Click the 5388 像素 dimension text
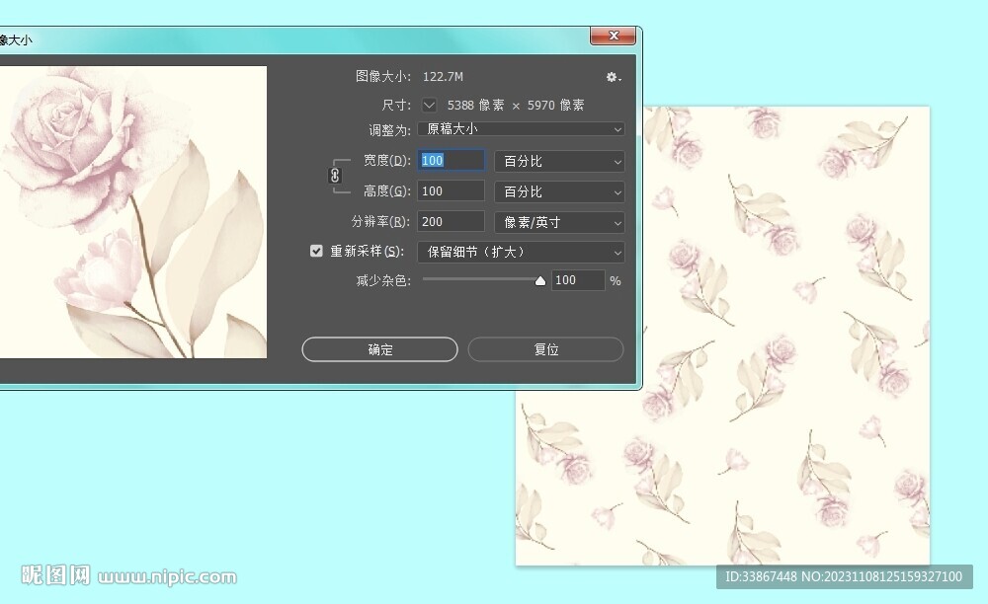Image resolution: width=988 pixels, height=604 pixels. coord(476,105)
